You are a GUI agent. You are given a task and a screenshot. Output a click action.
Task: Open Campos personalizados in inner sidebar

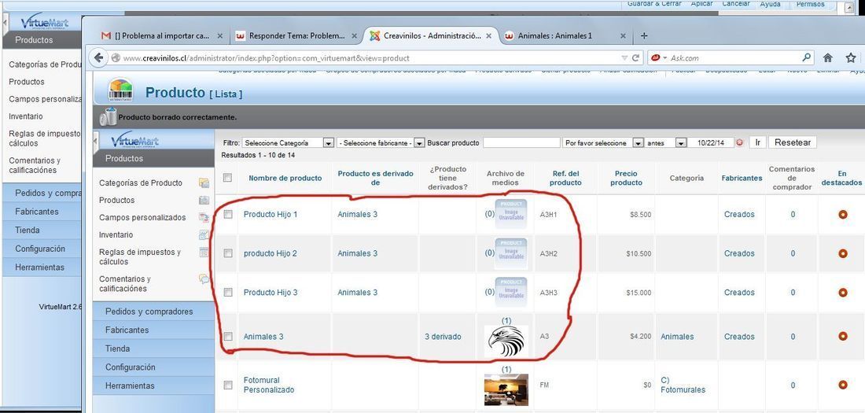tap(142, 218)
